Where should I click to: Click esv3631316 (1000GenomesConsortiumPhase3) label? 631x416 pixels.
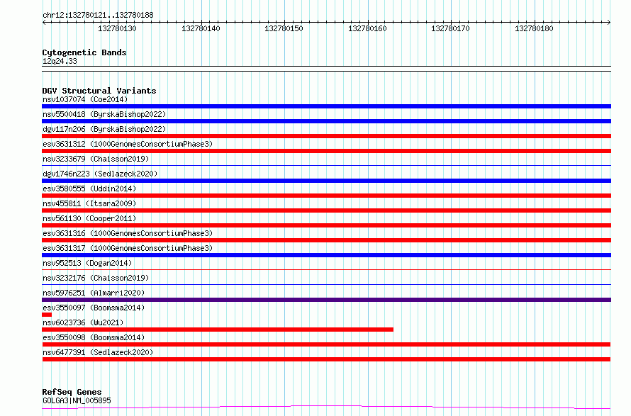(x=128, y=233)
